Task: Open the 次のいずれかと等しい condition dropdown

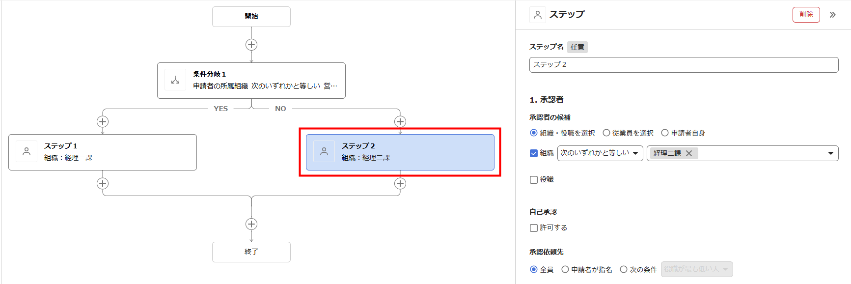Action: [x=600, y=153]
